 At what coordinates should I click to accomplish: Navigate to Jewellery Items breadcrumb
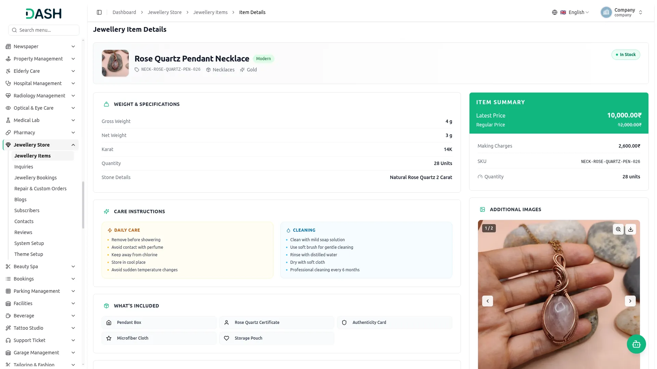click(210, 12)
